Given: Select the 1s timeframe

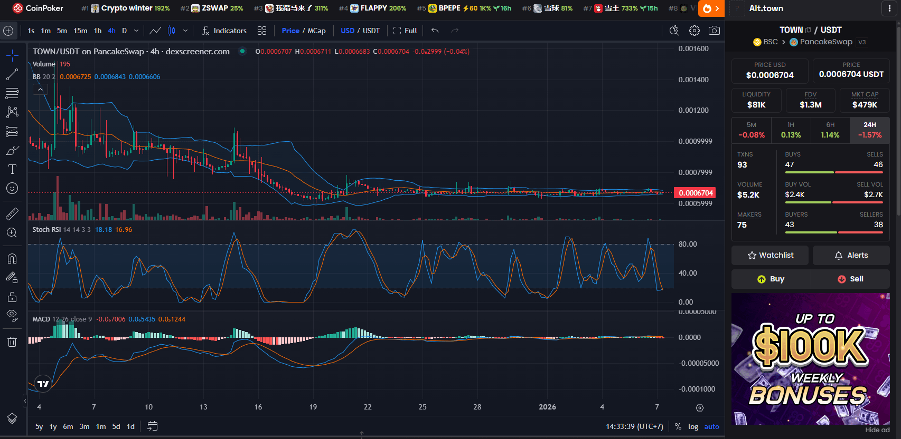Looking at the screenshot, I should click(x=31, y=31).
